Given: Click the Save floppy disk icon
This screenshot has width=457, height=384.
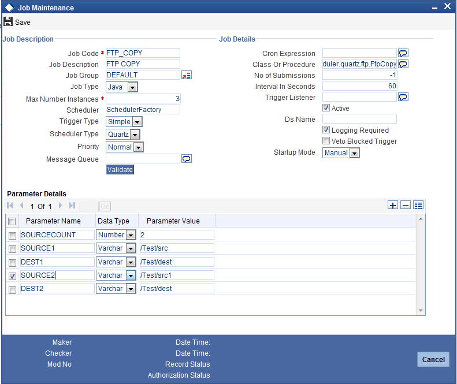Looking at the screenshot, I should [8, 22].
